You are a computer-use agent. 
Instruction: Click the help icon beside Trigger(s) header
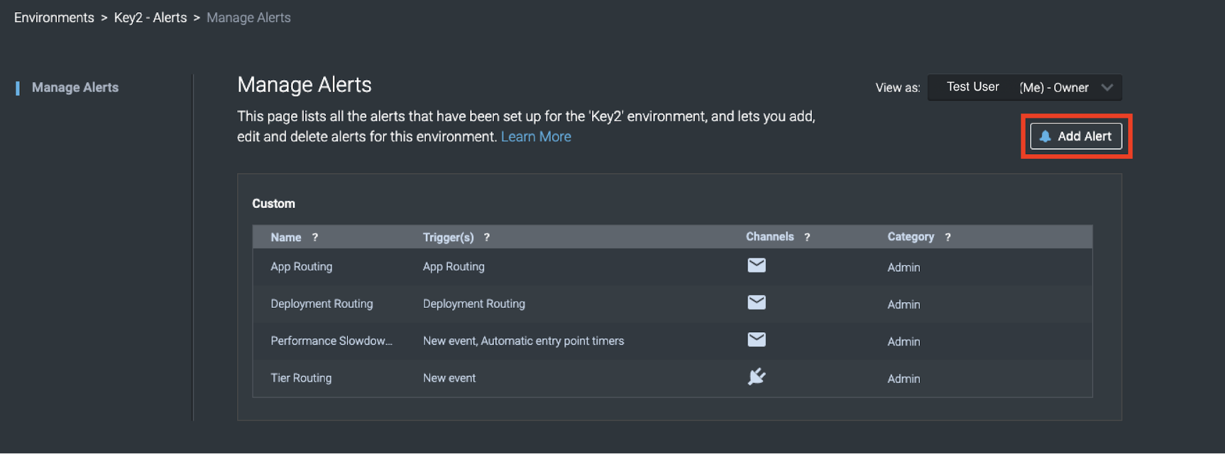pos(487,237)
